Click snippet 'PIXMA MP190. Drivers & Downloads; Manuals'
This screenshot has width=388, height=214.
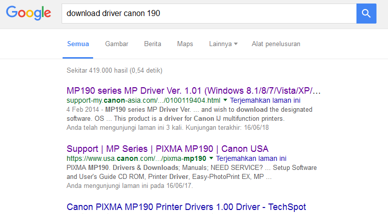(x=192, y=172)
